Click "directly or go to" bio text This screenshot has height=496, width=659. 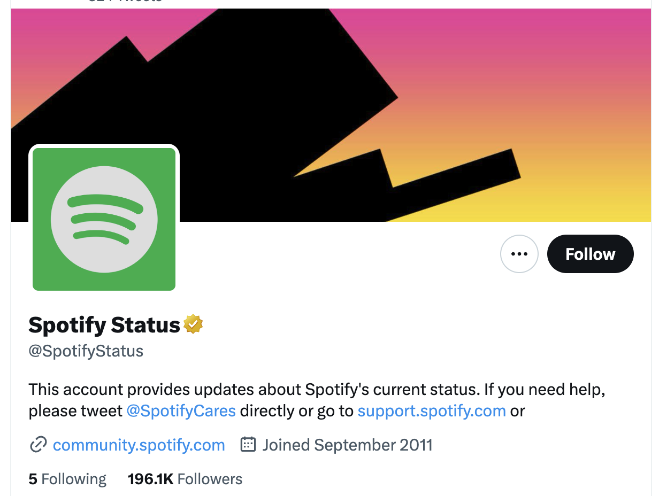coord(296,411)
